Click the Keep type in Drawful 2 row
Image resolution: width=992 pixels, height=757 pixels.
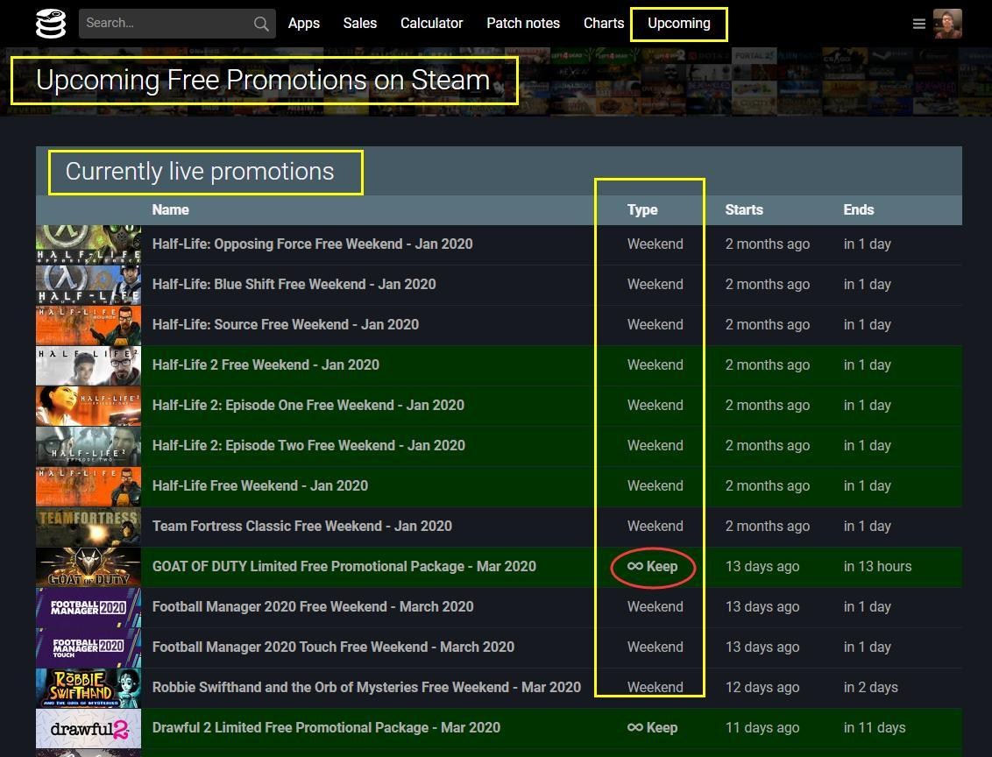tap(652, 728)
